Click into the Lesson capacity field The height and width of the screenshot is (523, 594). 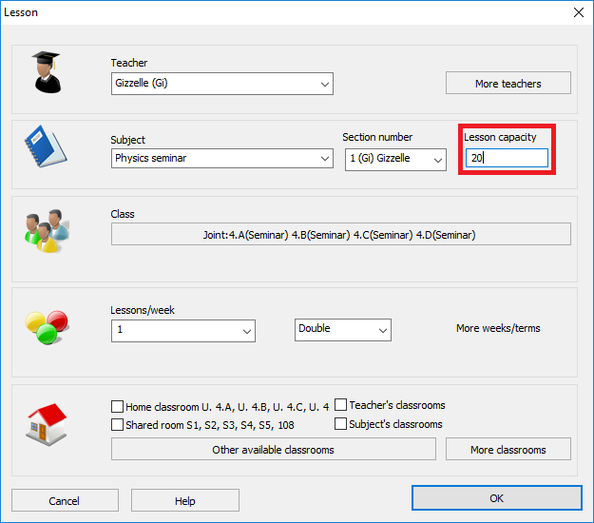[507, 158]
